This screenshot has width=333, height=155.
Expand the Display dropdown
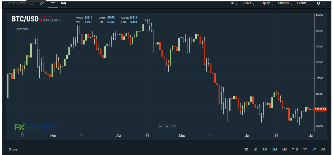point(266,3)
